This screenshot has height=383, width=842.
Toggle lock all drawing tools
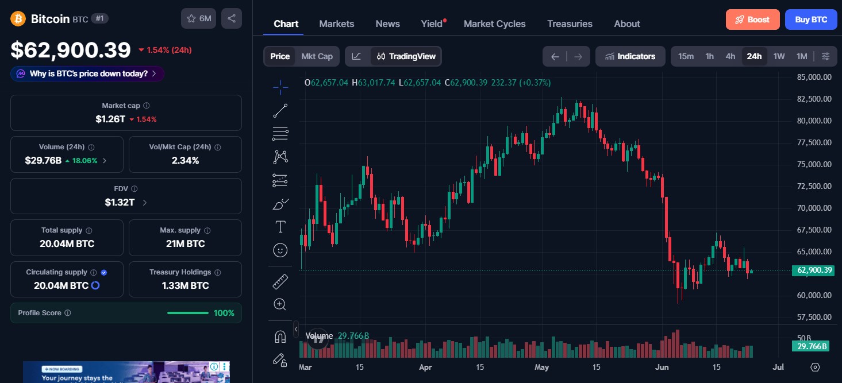(x=280, y=360)
